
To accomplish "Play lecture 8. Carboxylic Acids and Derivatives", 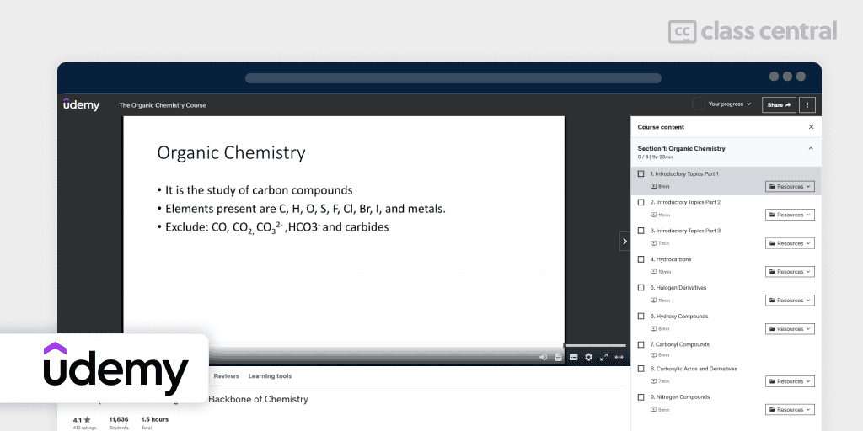I will tap(694, 369).
